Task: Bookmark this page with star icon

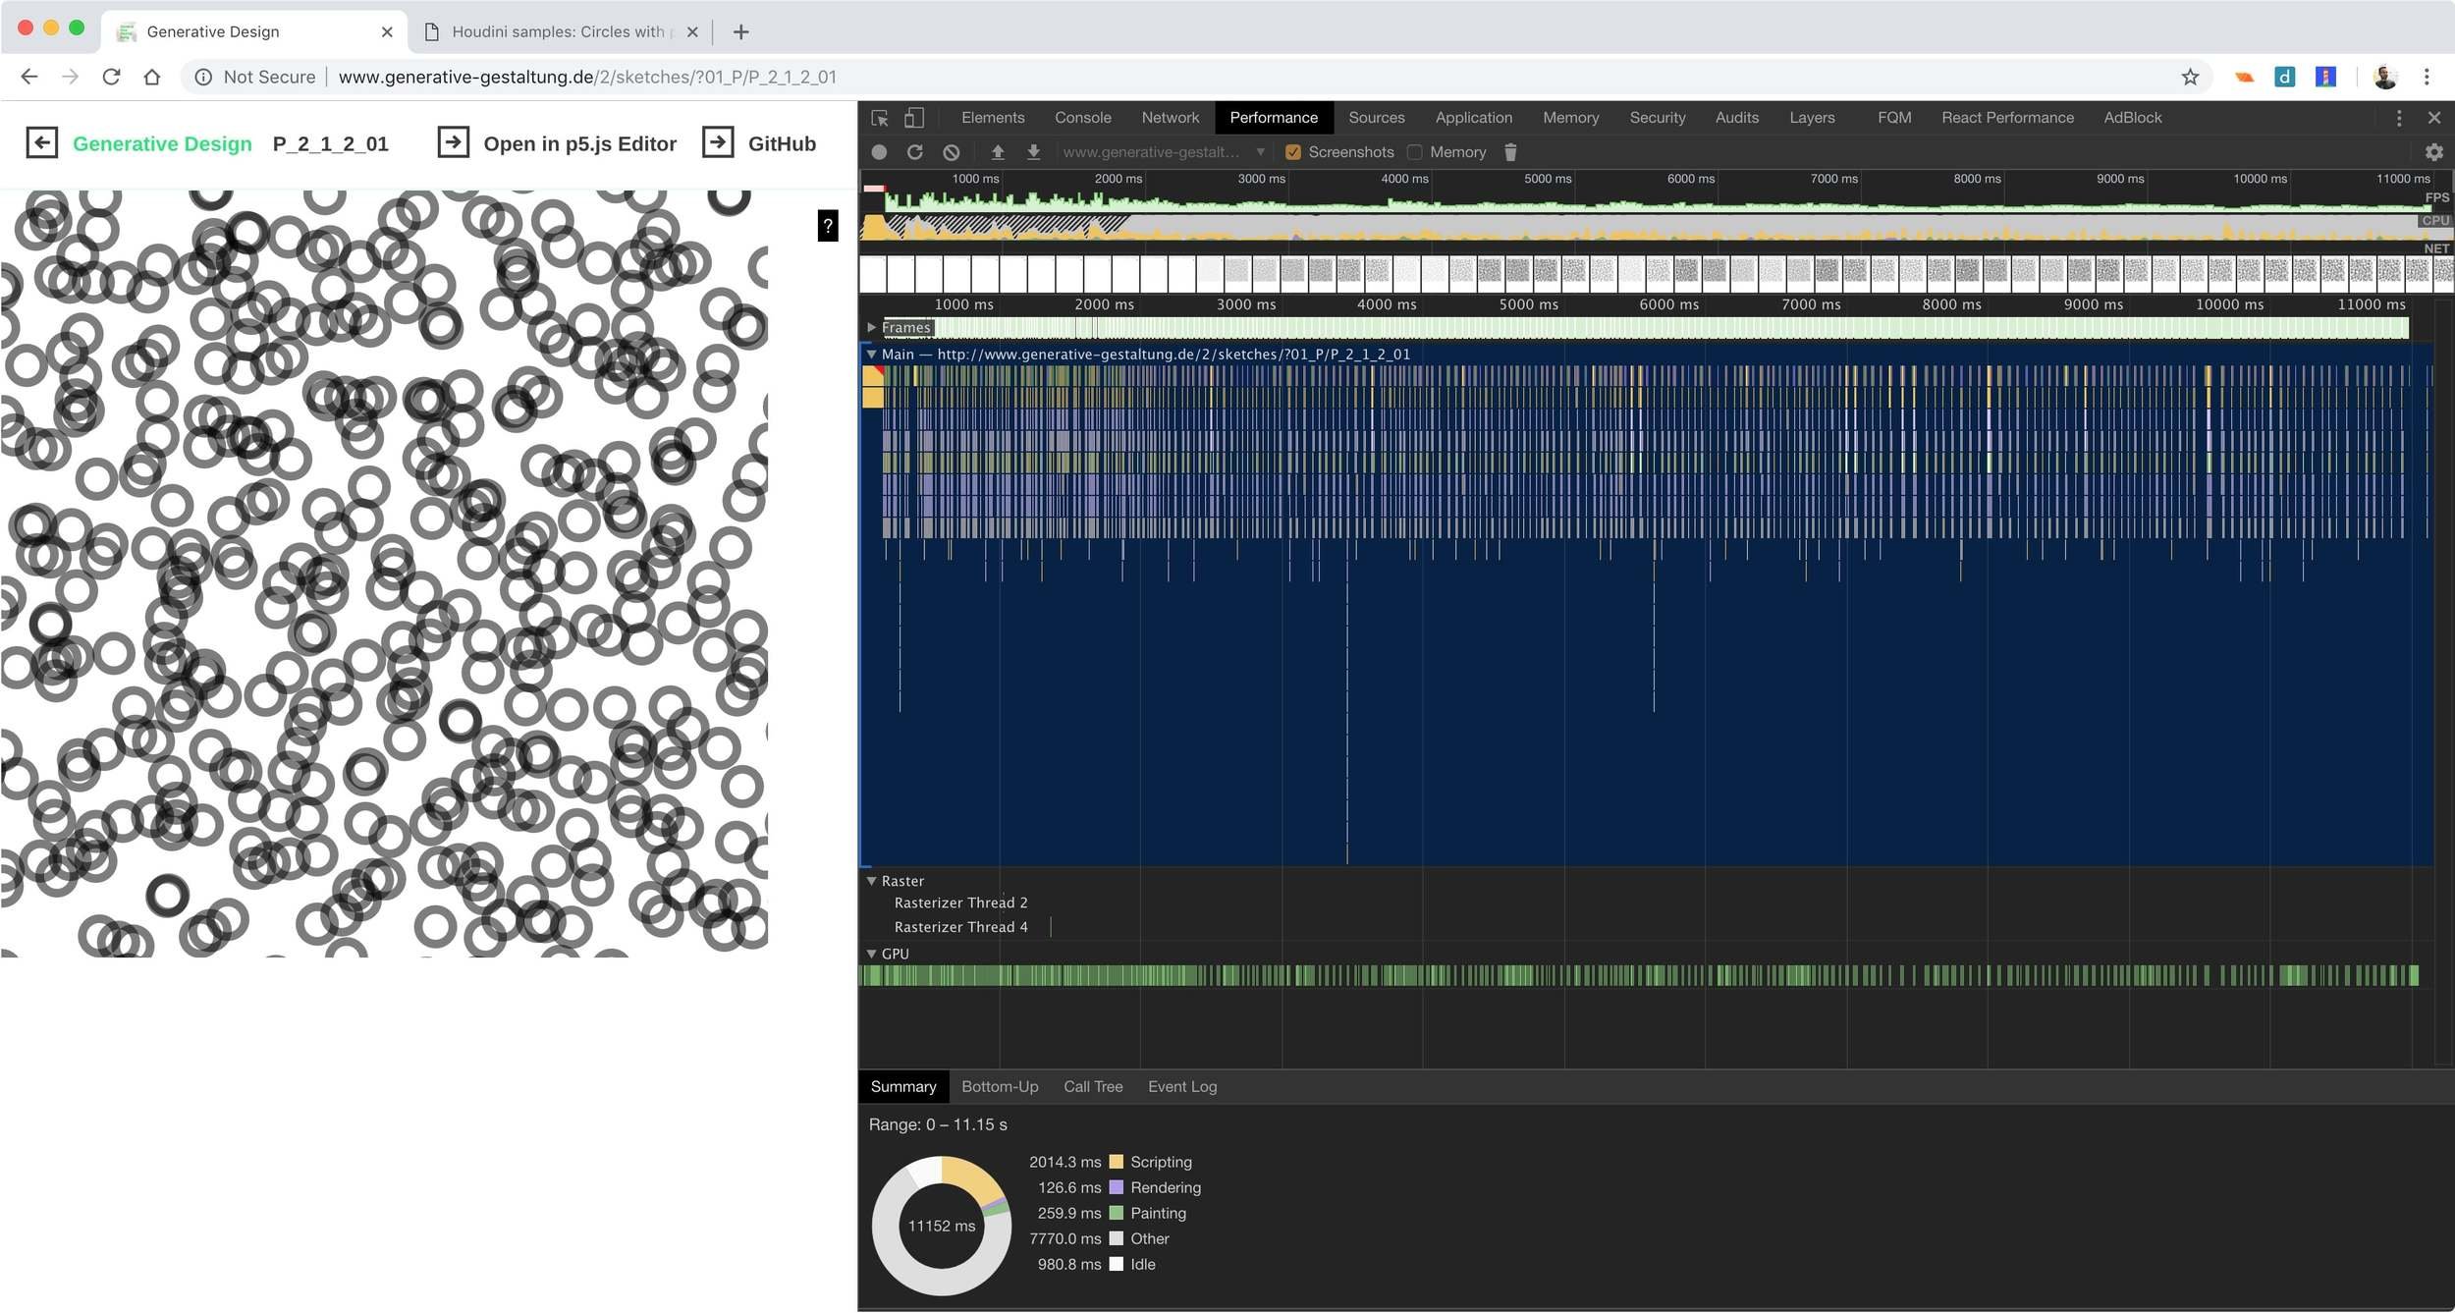Action: click(x=2190, y=77)
